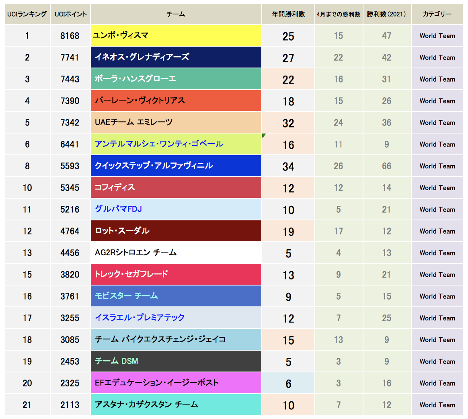
Task: Select the ボーラ・ハンスグローエ team cell
Action: coord(176,79)
